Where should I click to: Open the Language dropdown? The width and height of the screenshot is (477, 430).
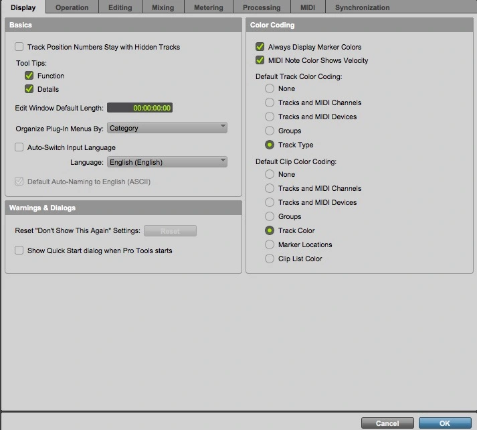coord(167,162)
